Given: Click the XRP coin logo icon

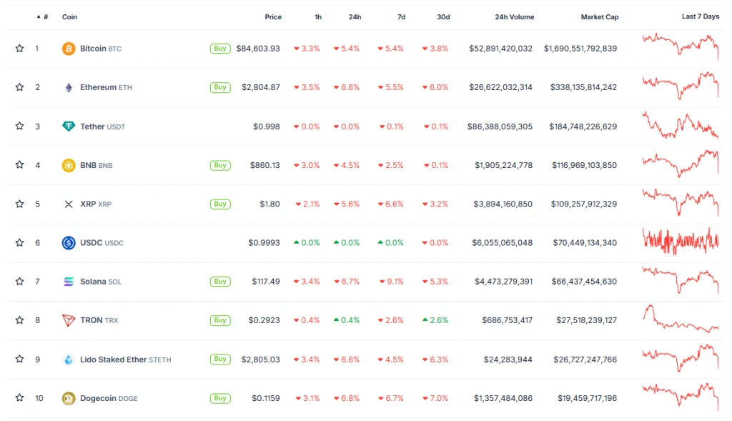Looking at the screenshot, I should pyautogui.click(x=69, y=204).
